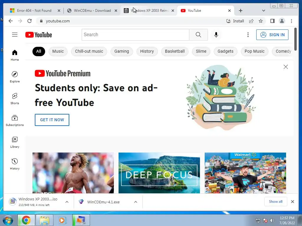
Task: Reload the YouTube page
Action: coord(29,21)
